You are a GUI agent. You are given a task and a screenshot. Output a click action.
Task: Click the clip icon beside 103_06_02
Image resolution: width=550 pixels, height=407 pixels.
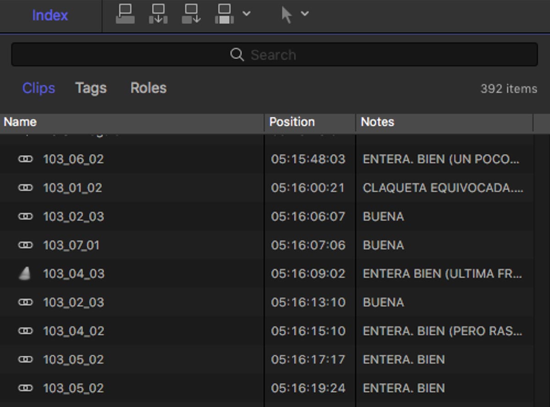click(x=26, y=159)
